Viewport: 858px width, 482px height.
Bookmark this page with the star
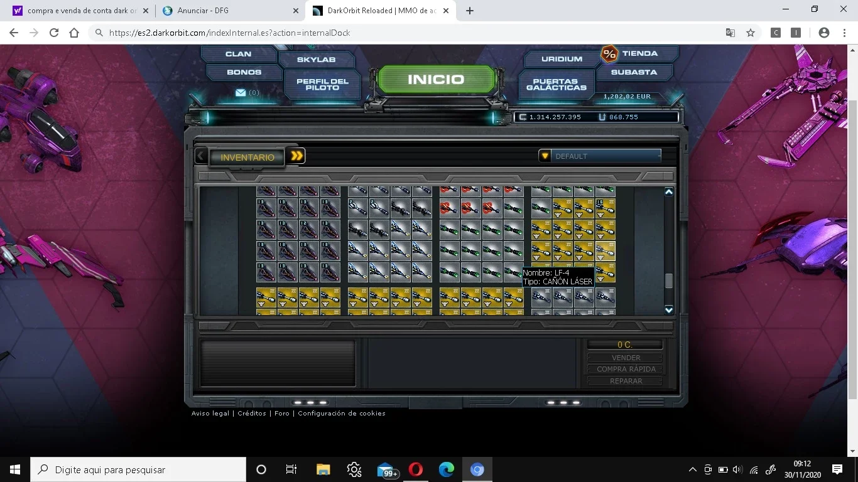[751, 33]
